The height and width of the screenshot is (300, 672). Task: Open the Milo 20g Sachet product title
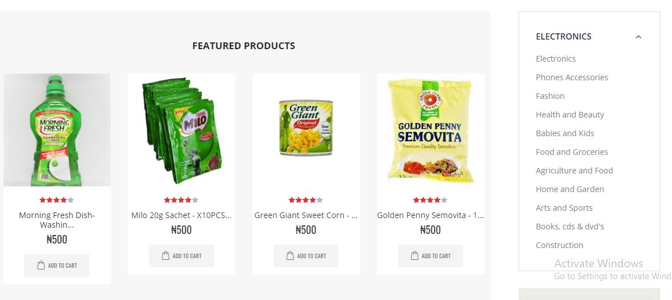pyautogui.click(x=181, y=215)
